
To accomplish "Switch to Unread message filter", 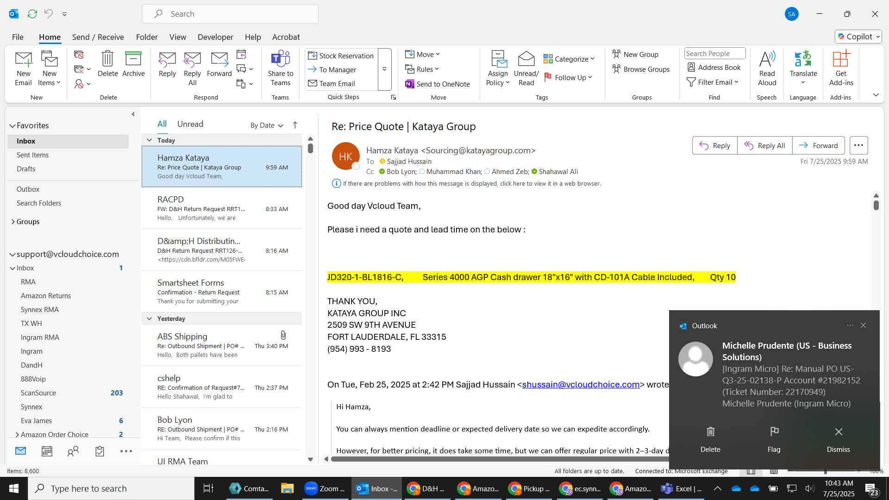I will [190, 124].
